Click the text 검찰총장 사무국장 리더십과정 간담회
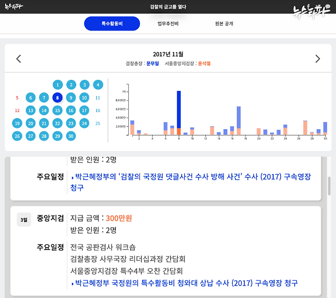The width and height of the screenshot is (336, 298). click(128, 259)
